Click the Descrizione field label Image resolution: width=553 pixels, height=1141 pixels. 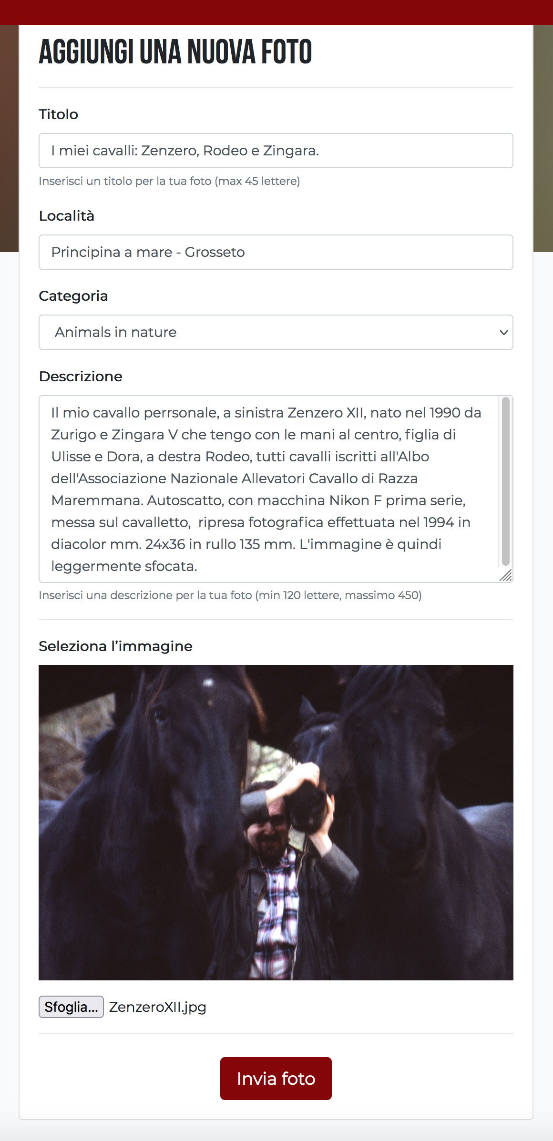tap(81, 377)
